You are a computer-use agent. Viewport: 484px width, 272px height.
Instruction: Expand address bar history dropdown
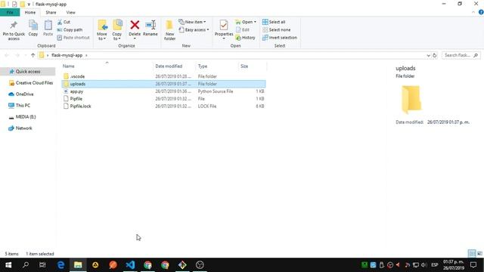(429, 55)
